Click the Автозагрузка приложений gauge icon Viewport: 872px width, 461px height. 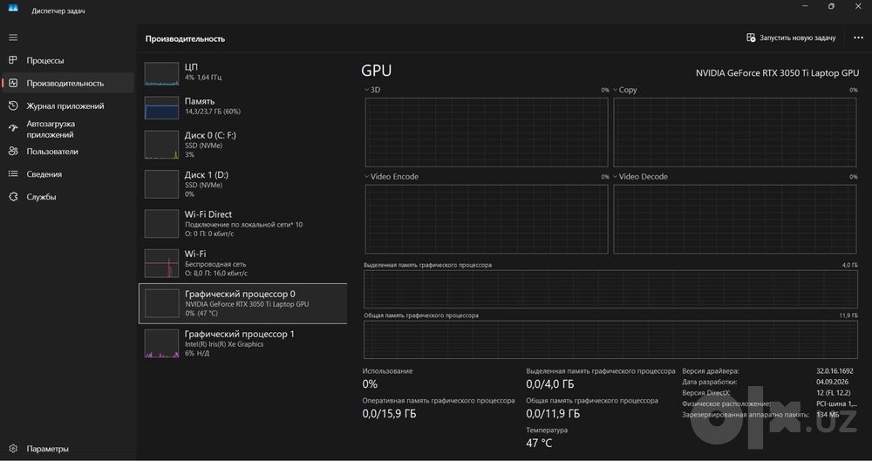13,128
